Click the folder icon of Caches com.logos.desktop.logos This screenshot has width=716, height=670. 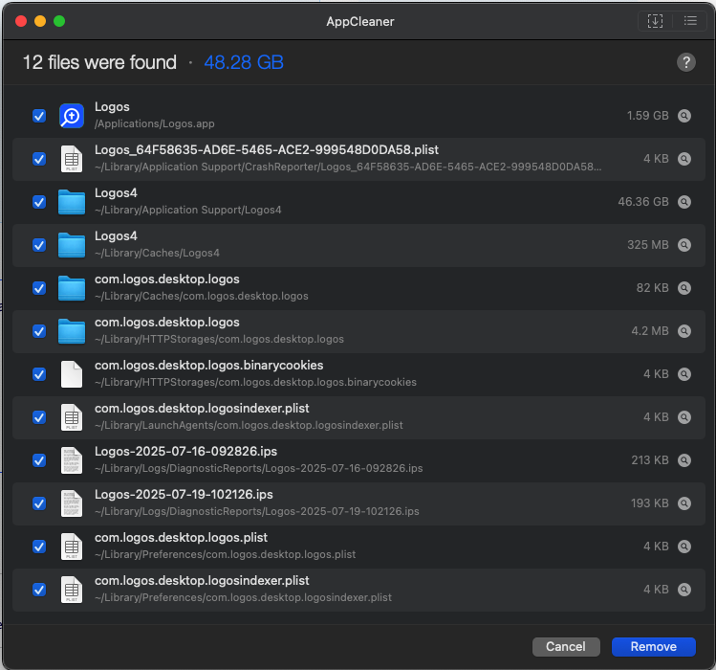[x=72, y=288]
